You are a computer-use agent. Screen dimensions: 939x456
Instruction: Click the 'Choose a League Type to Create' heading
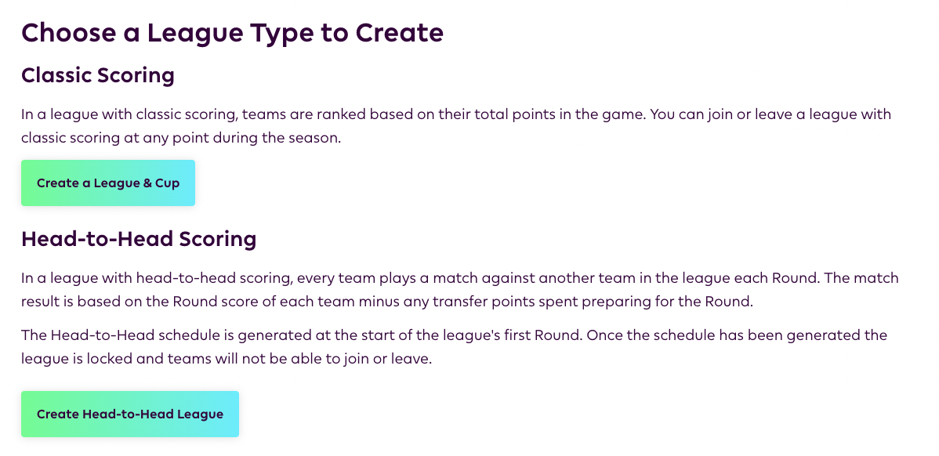[232, 33]
